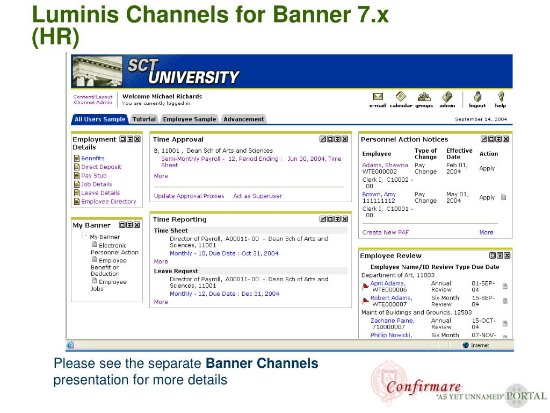The width and height of the screenshot is (550, 413).
Task: Open the Content/Layout link
Action: pyautogui.click(x=93, y=97)
